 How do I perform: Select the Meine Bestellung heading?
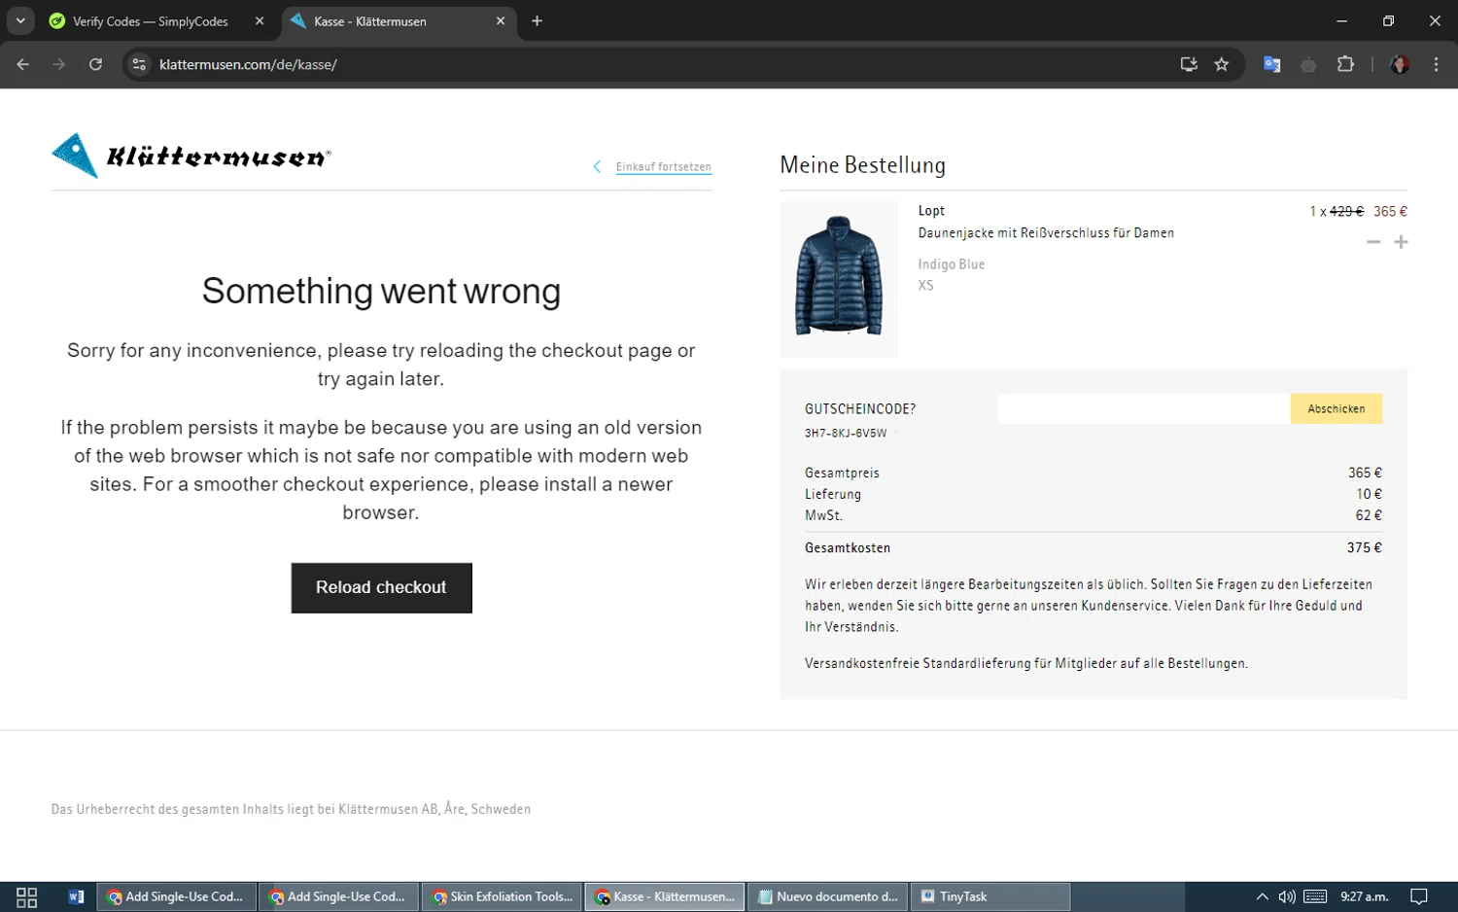point(863,165)
